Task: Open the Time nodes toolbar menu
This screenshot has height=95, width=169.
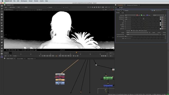Action: coord(2,11)
